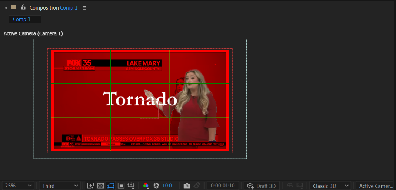Toggle the transparency grid

click(x=100, y=186)
